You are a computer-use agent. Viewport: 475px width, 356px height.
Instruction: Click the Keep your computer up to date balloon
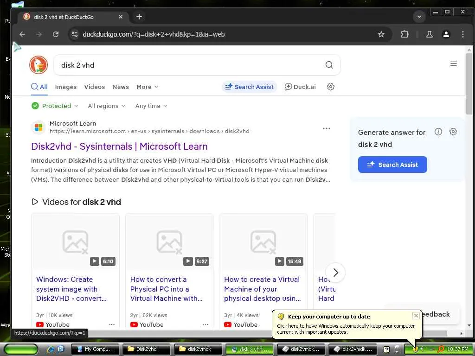coord(347,324)
